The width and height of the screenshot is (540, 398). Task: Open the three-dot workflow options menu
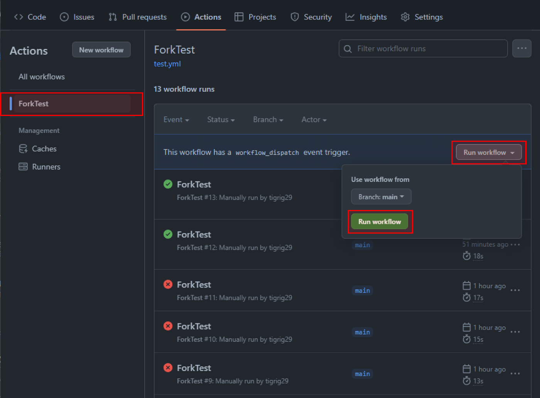(x=522, y=49)
